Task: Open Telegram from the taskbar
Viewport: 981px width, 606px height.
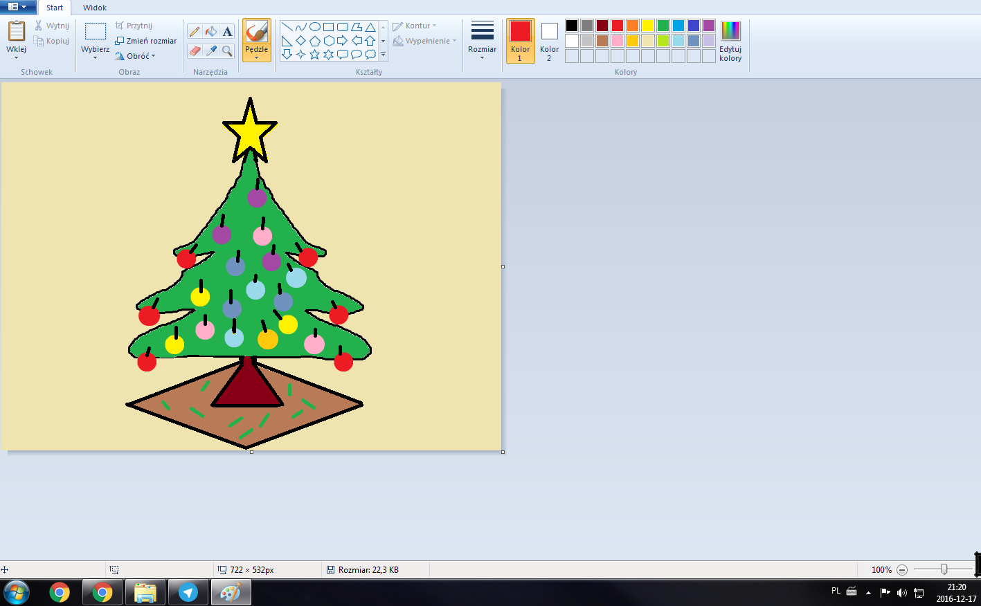Action: coord(188,593)
